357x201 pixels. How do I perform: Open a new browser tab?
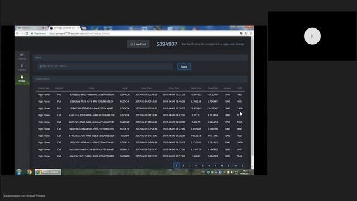click(x=84, y=28)
